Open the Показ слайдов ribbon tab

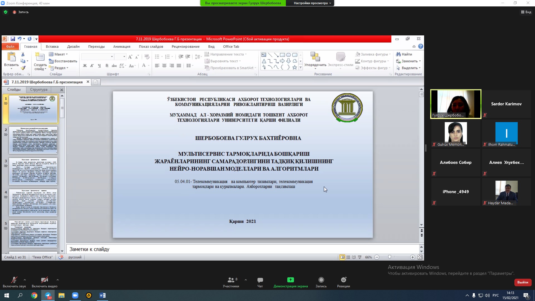(x=151, y=47)
